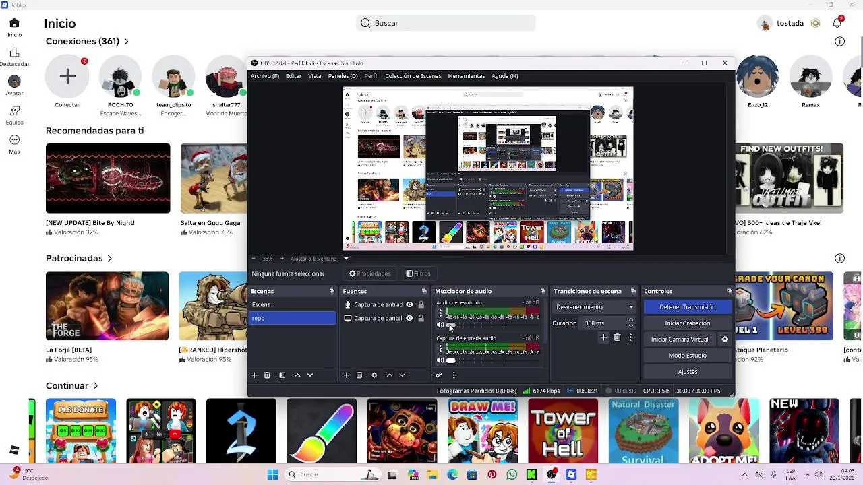Viewport: 863px width, 485px height.
Task: Open Vista menu in OBS
Action: pos(315,76)
